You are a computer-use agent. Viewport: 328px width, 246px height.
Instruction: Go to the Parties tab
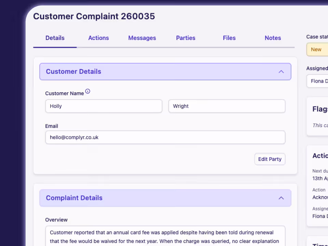pyautogui.click(x=186, y=38)
